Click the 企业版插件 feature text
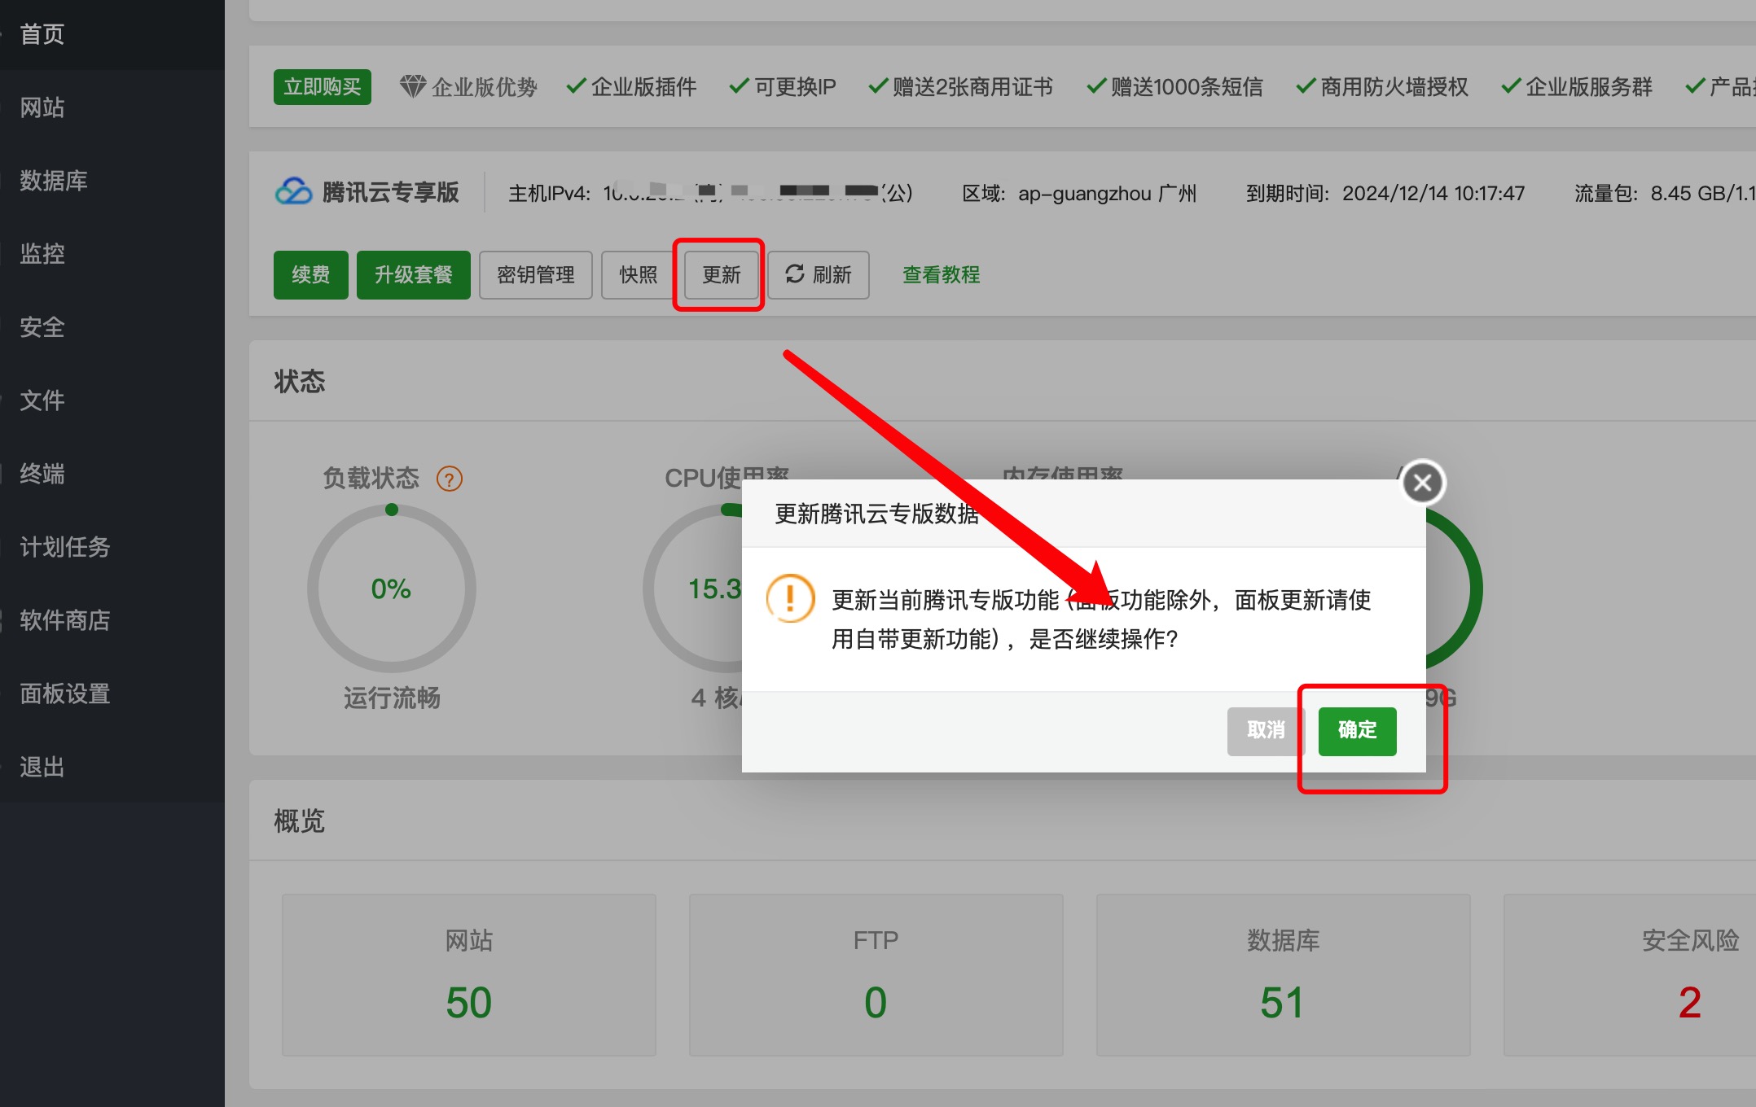This screenshot has width=1756, height=1107. click(x=643, y=86)
